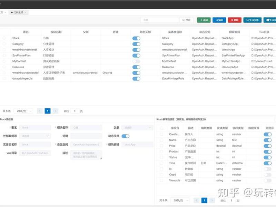Tick the checkbox of the Price field row
Image resolution: width=276 pixels, height=207 pixels.
pyautogui.click(x=161, y=146)
